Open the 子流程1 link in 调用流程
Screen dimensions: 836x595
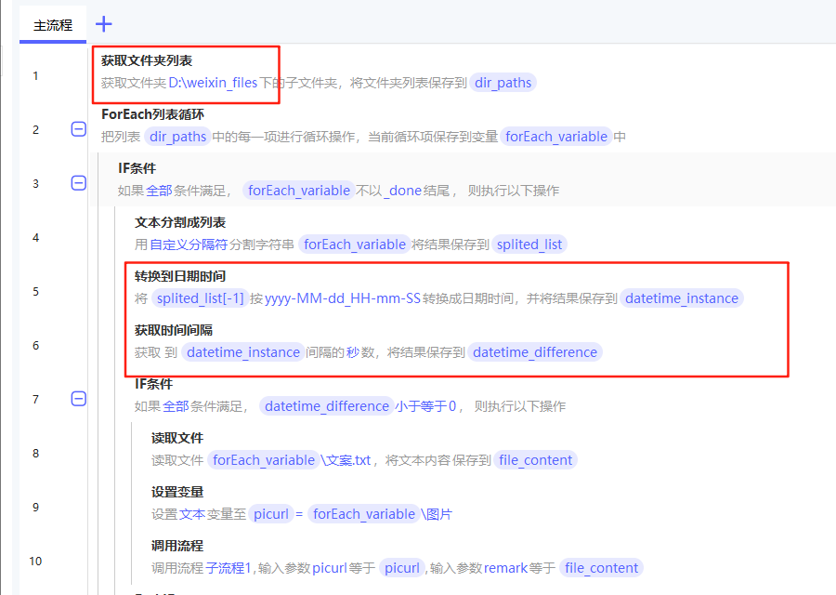[x=229, y=568]
